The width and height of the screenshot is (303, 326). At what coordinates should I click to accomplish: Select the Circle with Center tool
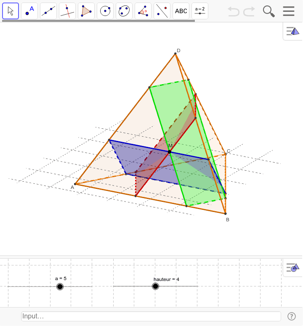[x=105, y=11]
